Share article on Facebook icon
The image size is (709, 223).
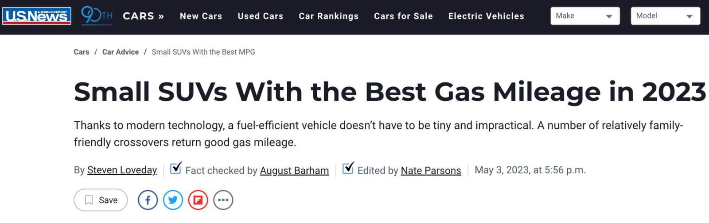coord(148,200)
